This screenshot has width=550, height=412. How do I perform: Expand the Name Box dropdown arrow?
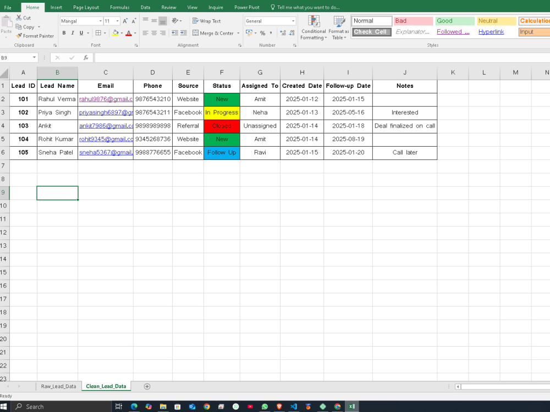(x=34, y=58)
